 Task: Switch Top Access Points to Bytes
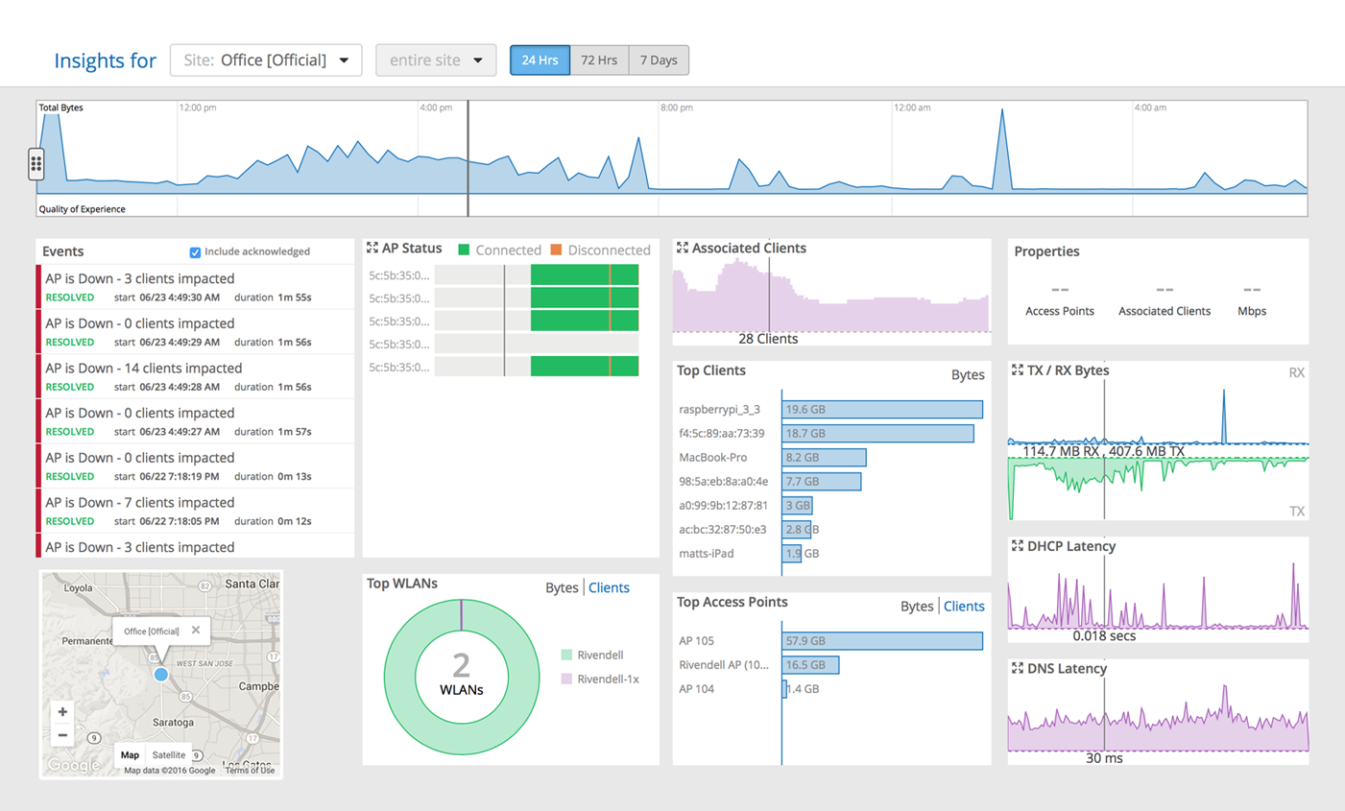[916, 606]
